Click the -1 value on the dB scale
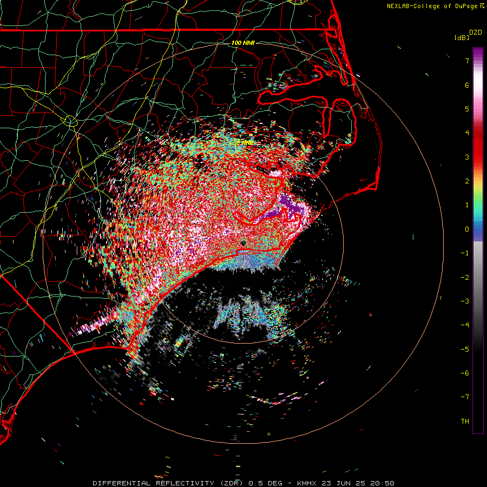The image size is (487, 487). coord(465,253)
